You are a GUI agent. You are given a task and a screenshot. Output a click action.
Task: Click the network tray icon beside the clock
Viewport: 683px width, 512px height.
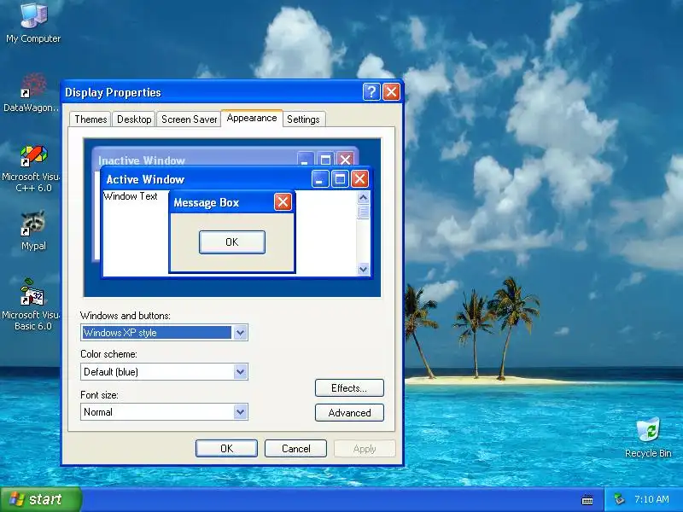click(x=619, y=499)
